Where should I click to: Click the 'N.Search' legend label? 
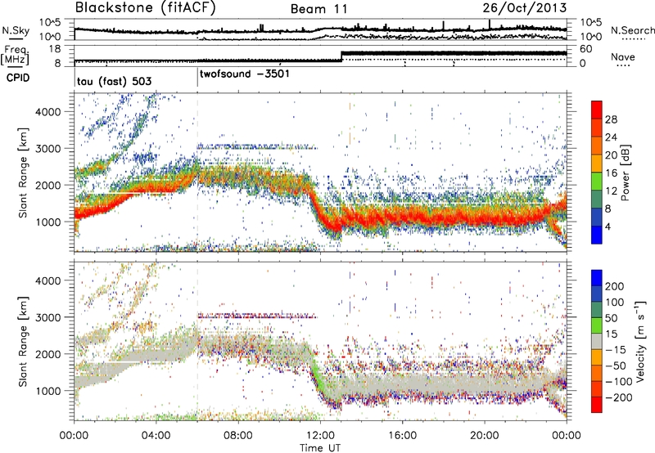coord(632,30)
